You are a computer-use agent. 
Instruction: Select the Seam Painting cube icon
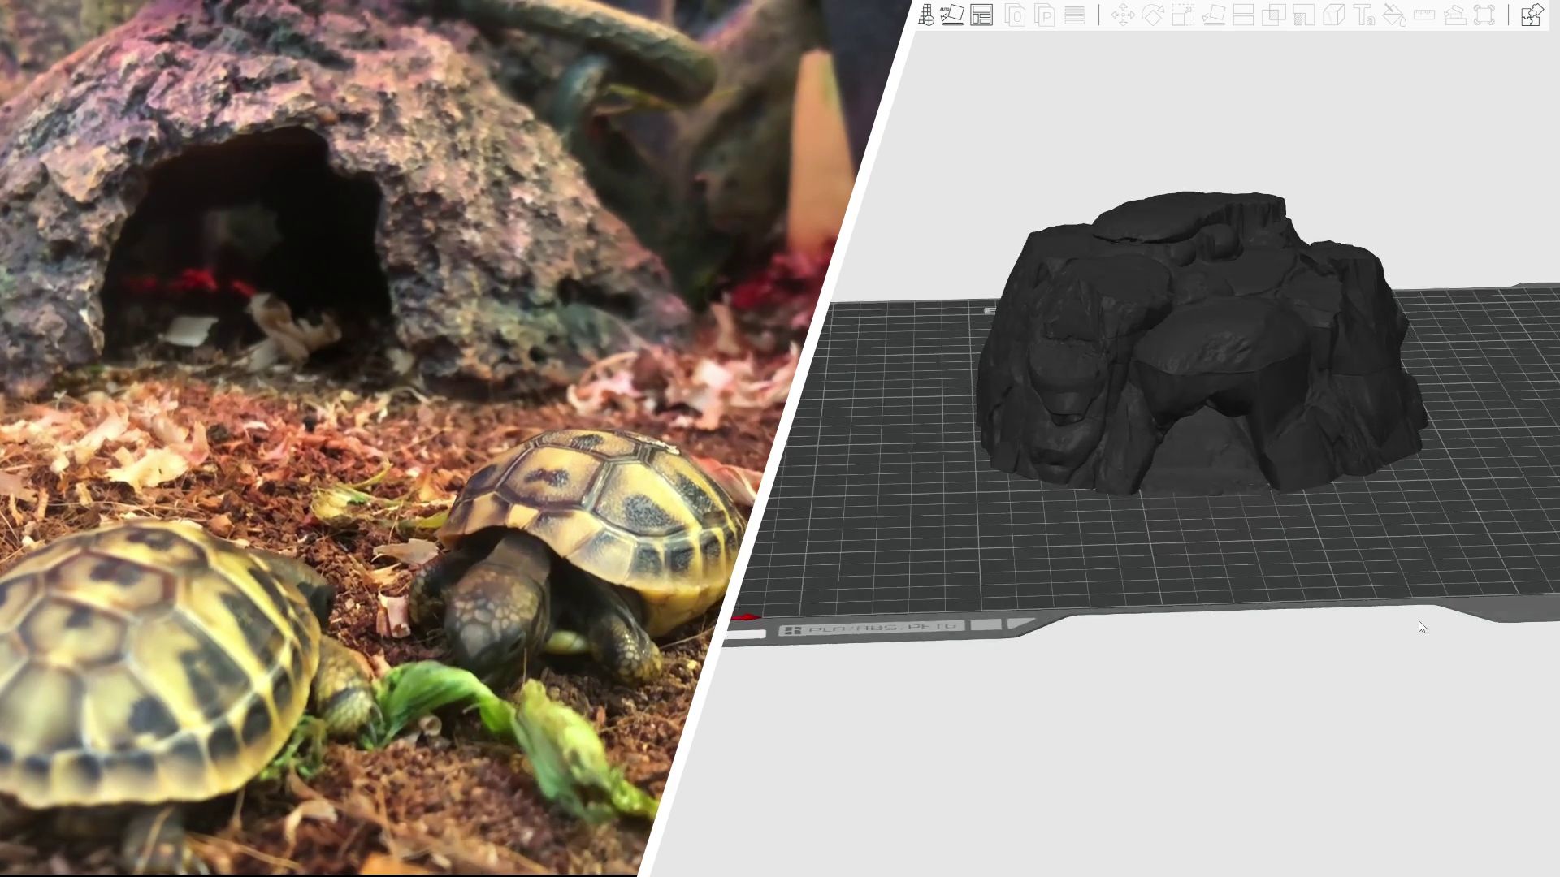[x=1333, y=15]
